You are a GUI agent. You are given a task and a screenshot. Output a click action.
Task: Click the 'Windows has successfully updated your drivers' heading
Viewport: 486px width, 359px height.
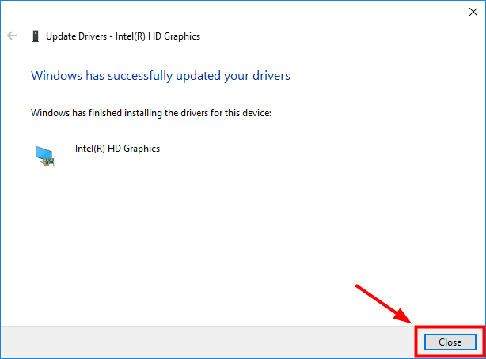[160, 76]
